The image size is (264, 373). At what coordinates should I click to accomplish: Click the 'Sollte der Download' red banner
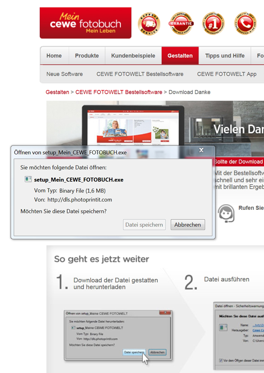239,162
